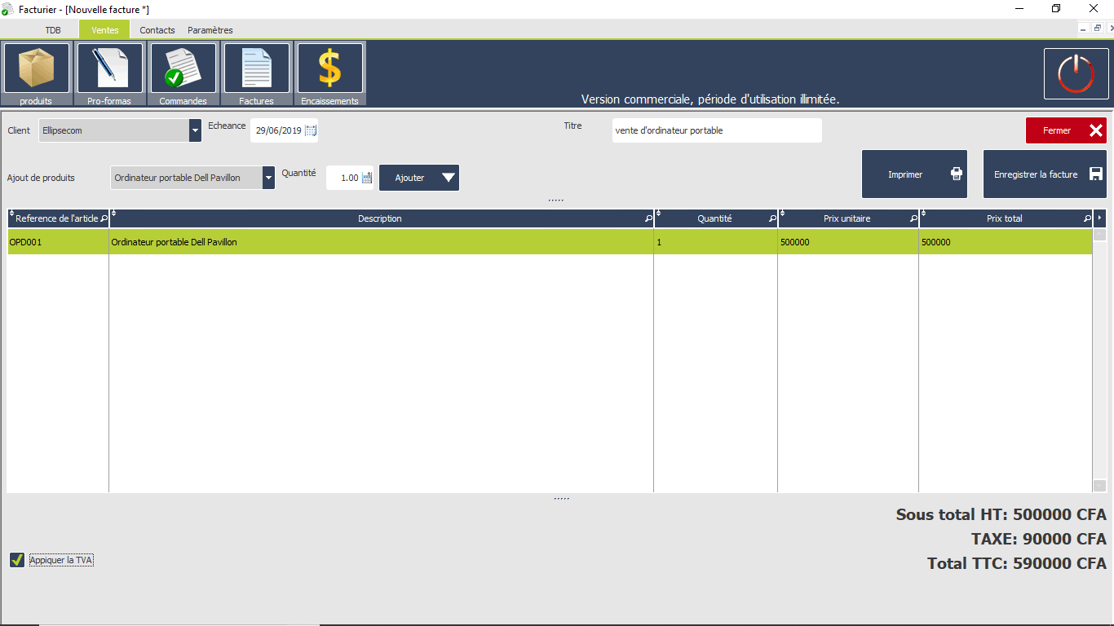This screenshot has height=626, width=1114.
Task: Click the Quantité stepper icon
Action: point(367,178)
